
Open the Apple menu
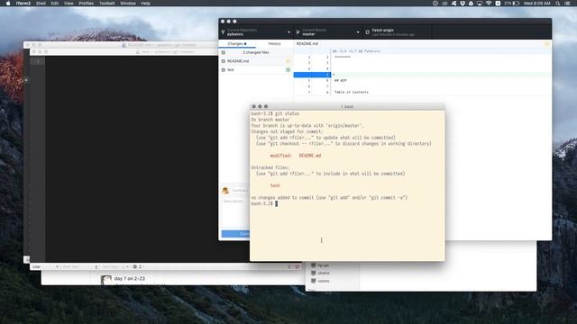point(8,4)
